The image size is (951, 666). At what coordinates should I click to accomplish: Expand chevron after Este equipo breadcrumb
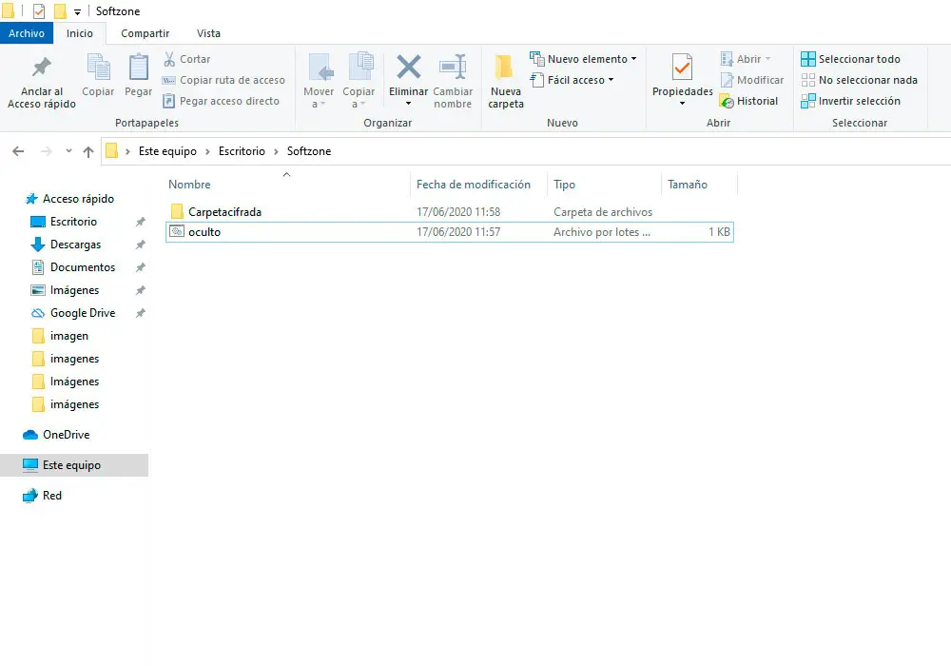tap(206, 151)
